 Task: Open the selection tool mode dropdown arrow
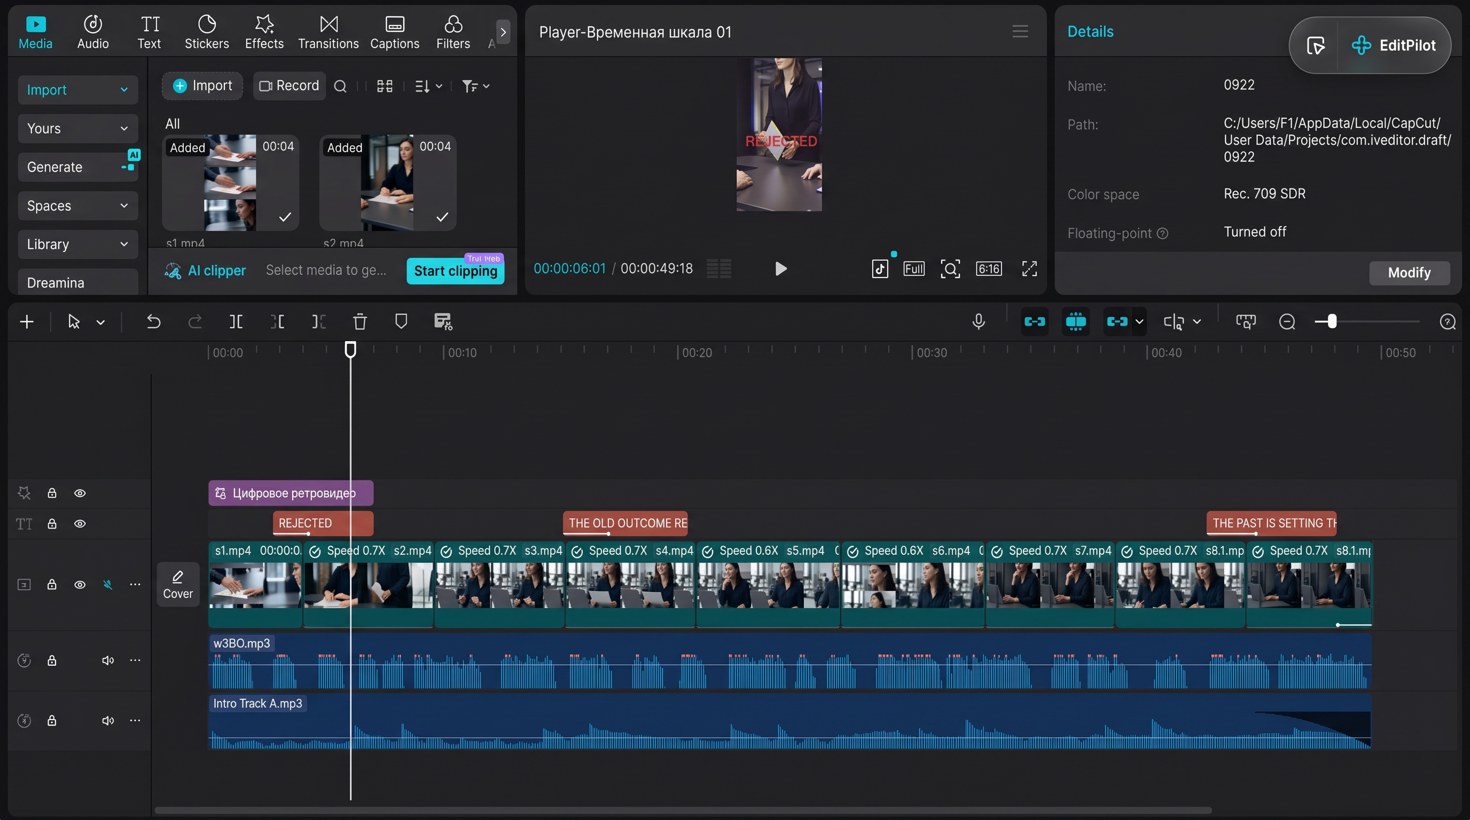point(100,322)
